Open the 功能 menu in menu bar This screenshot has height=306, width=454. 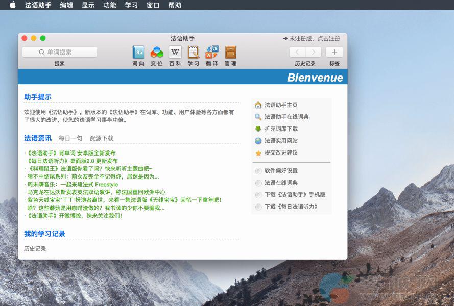point(109,5)
